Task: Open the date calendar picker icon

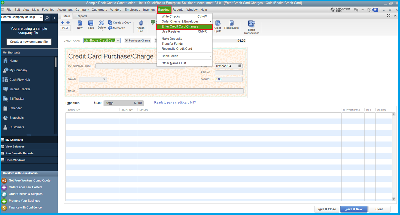Action: pos(240,66)
